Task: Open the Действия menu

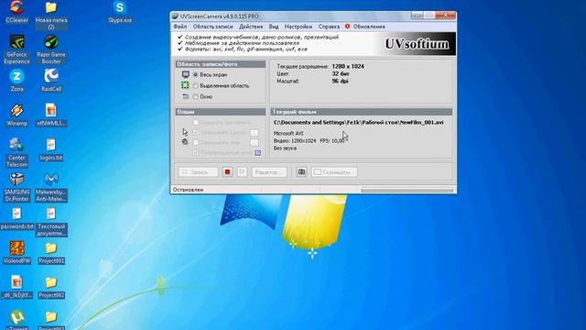Action: pyautogui.click(x=251, y=27)
